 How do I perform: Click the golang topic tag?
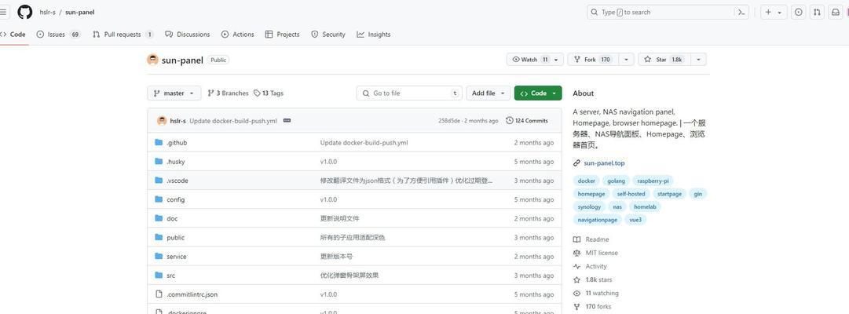[617, 181]
